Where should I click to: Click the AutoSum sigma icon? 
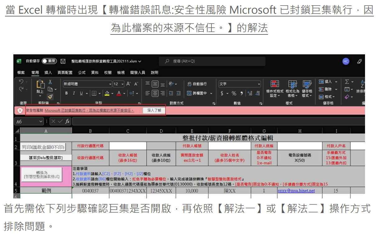pyautogui.click(x=347, y=82)
